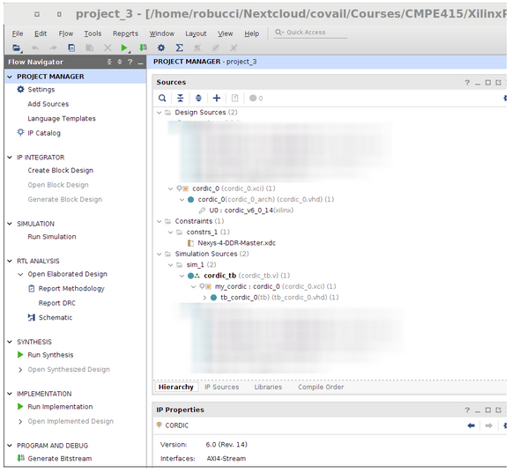Screen dimensions: 512x473
Task: Click Run Synthesis in Flow Navigator
Action: 50,355
